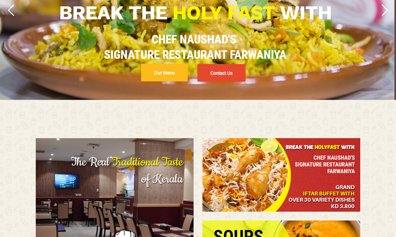Click the KD 3.800 price text
396x237 pixels.
343,206
